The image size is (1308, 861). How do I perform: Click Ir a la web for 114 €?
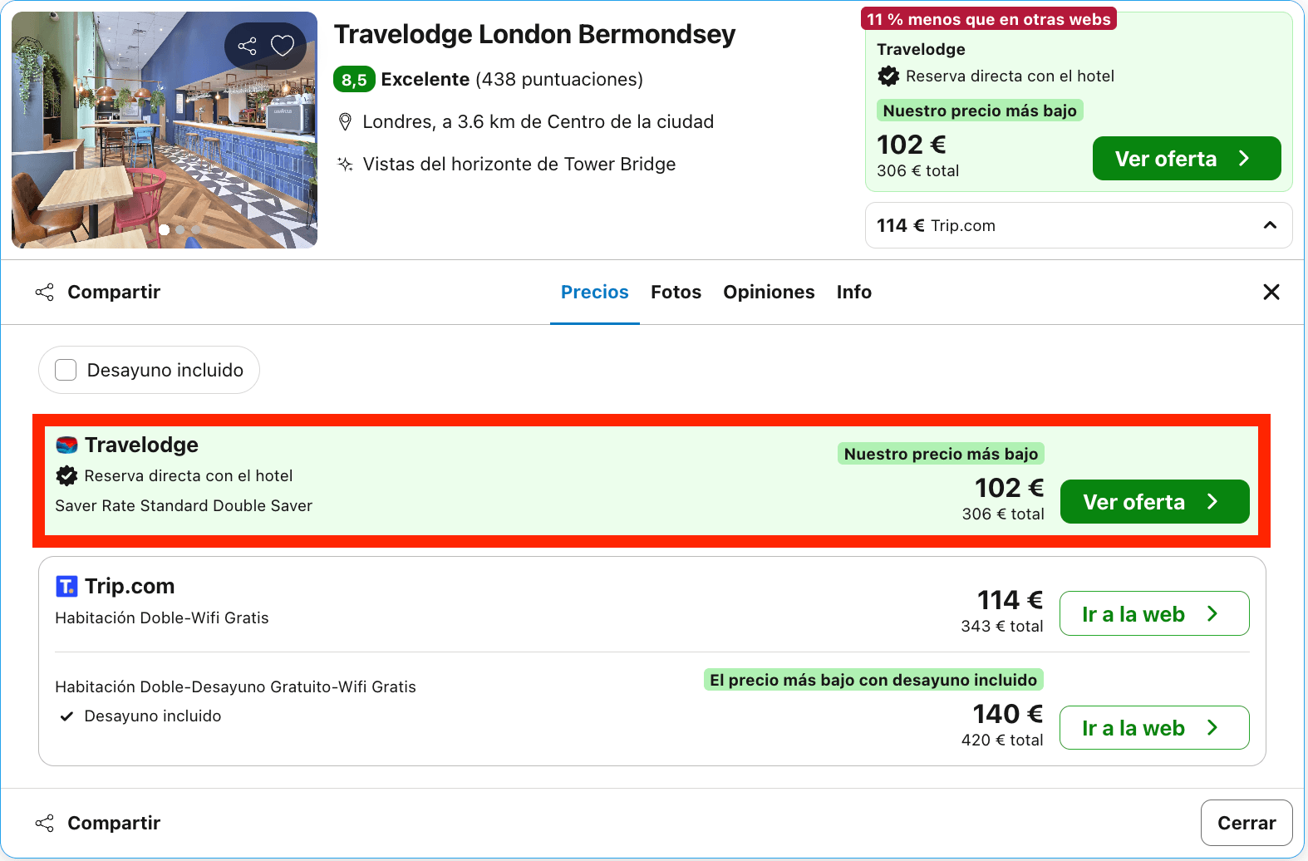pos(1154,613)
